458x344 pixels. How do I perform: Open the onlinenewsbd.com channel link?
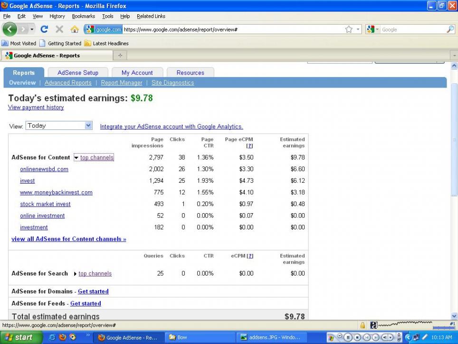(x=44, y=169)
